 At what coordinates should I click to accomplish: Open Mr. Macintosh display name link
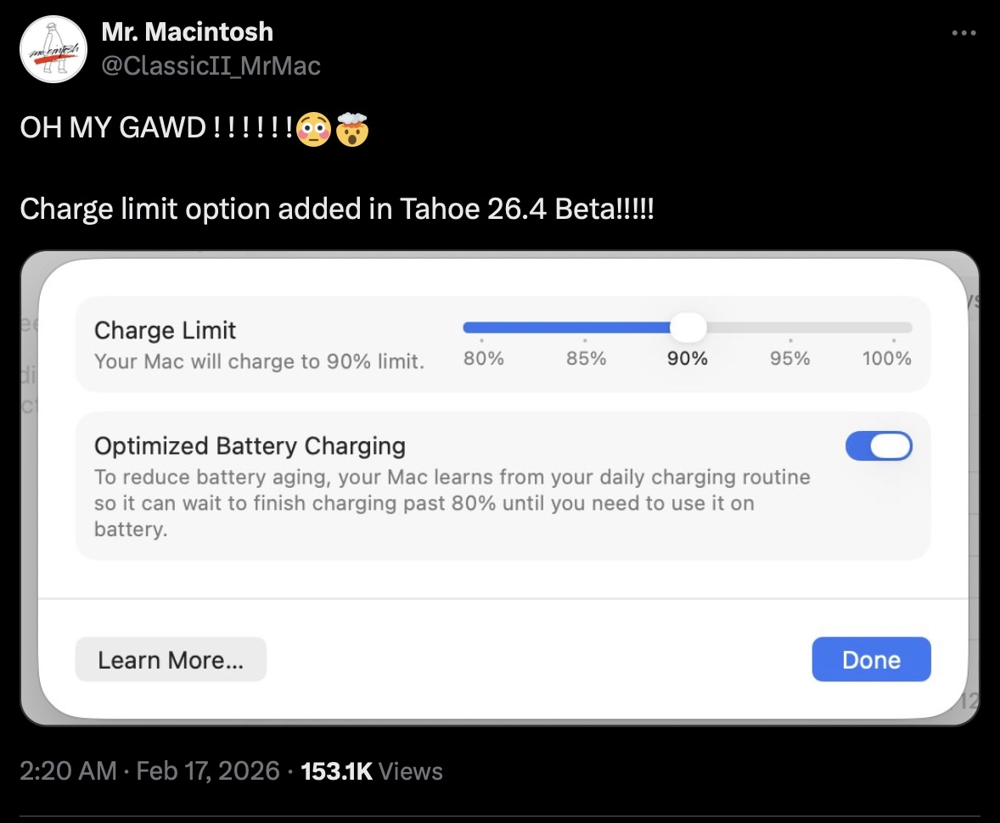point(187,32)
